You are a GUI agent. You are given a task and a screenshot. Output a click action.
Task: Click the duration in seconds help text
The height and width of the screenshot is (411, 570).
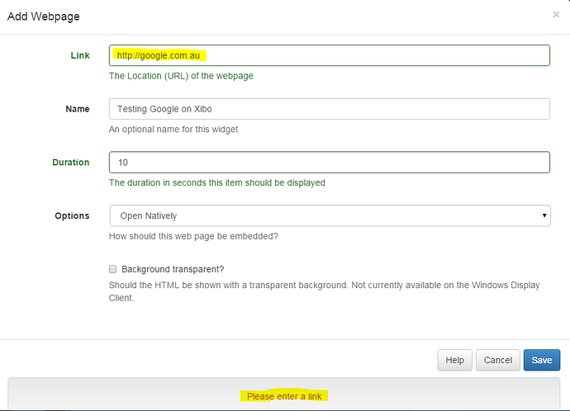coord(217,182)
